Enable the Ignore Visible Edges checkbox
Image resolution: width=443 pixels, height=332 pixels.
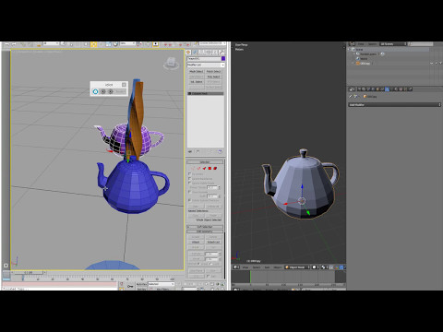point(190,183)
